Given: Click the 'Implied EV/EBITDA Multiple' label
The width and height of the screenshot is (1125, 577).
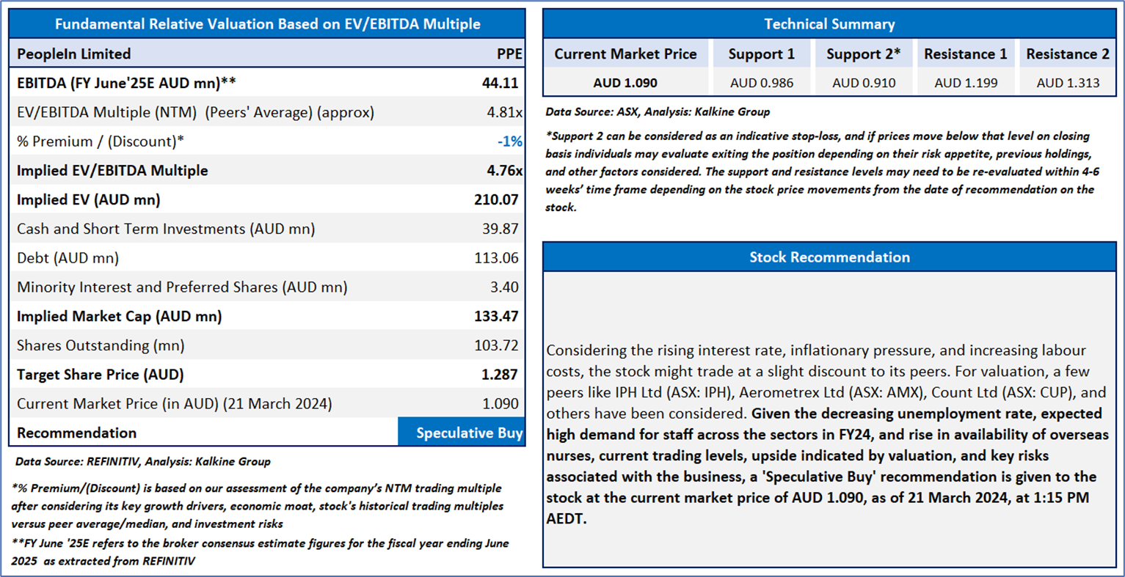Looking at the screenshot, I should click(x=112, y=171).
